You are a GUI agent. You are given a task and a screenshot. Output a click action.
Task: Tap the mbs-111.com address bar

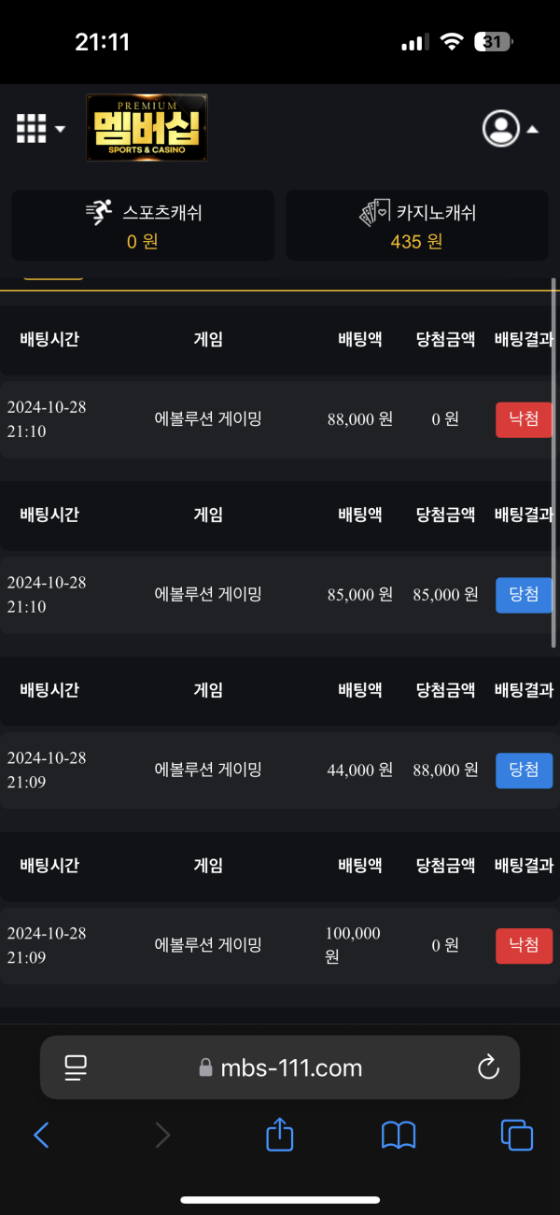point(280,1067)
